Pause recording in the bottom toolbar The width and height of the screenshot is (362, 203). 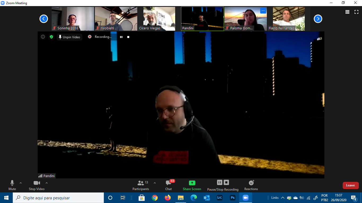click(220, 182)
